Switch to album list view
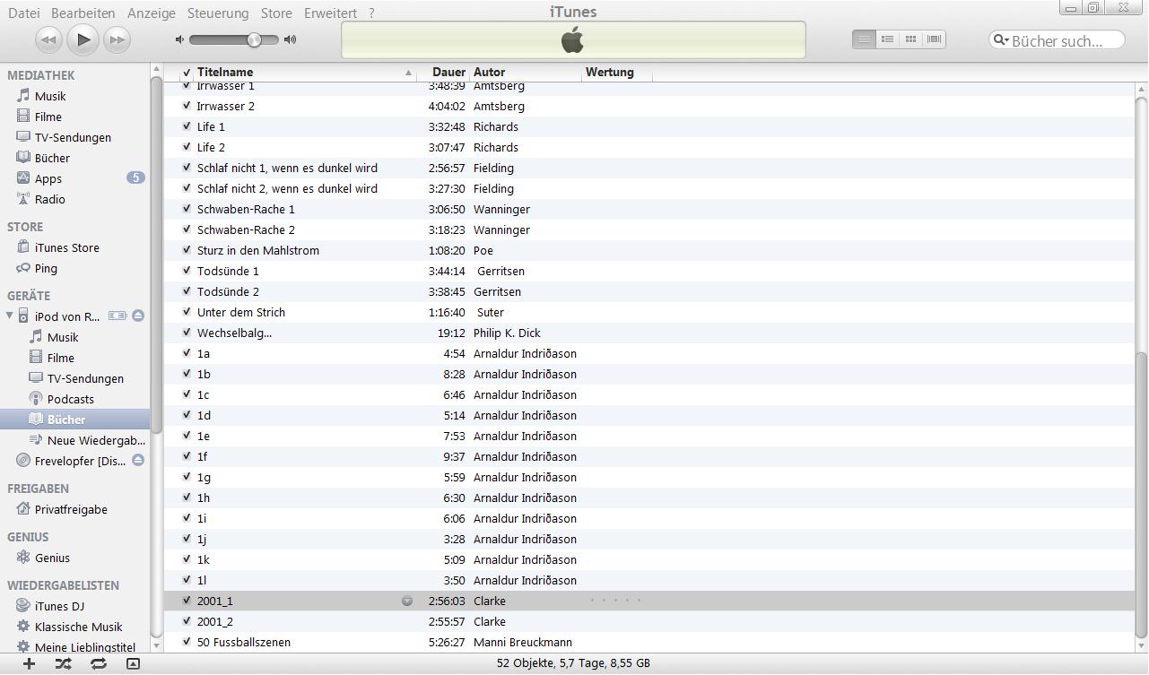Screen dimensions: 1149x675 (887, 39)
